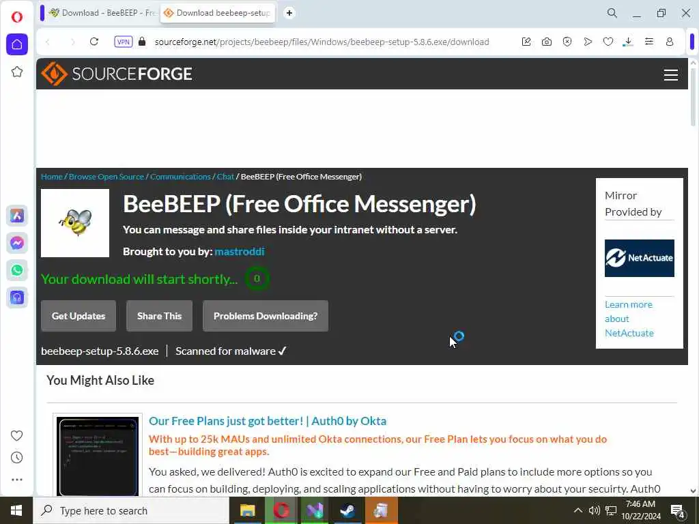Open File Explorer from taskbar
The width and height of the screenshot is (699, 524).
[x=247, y=510]
